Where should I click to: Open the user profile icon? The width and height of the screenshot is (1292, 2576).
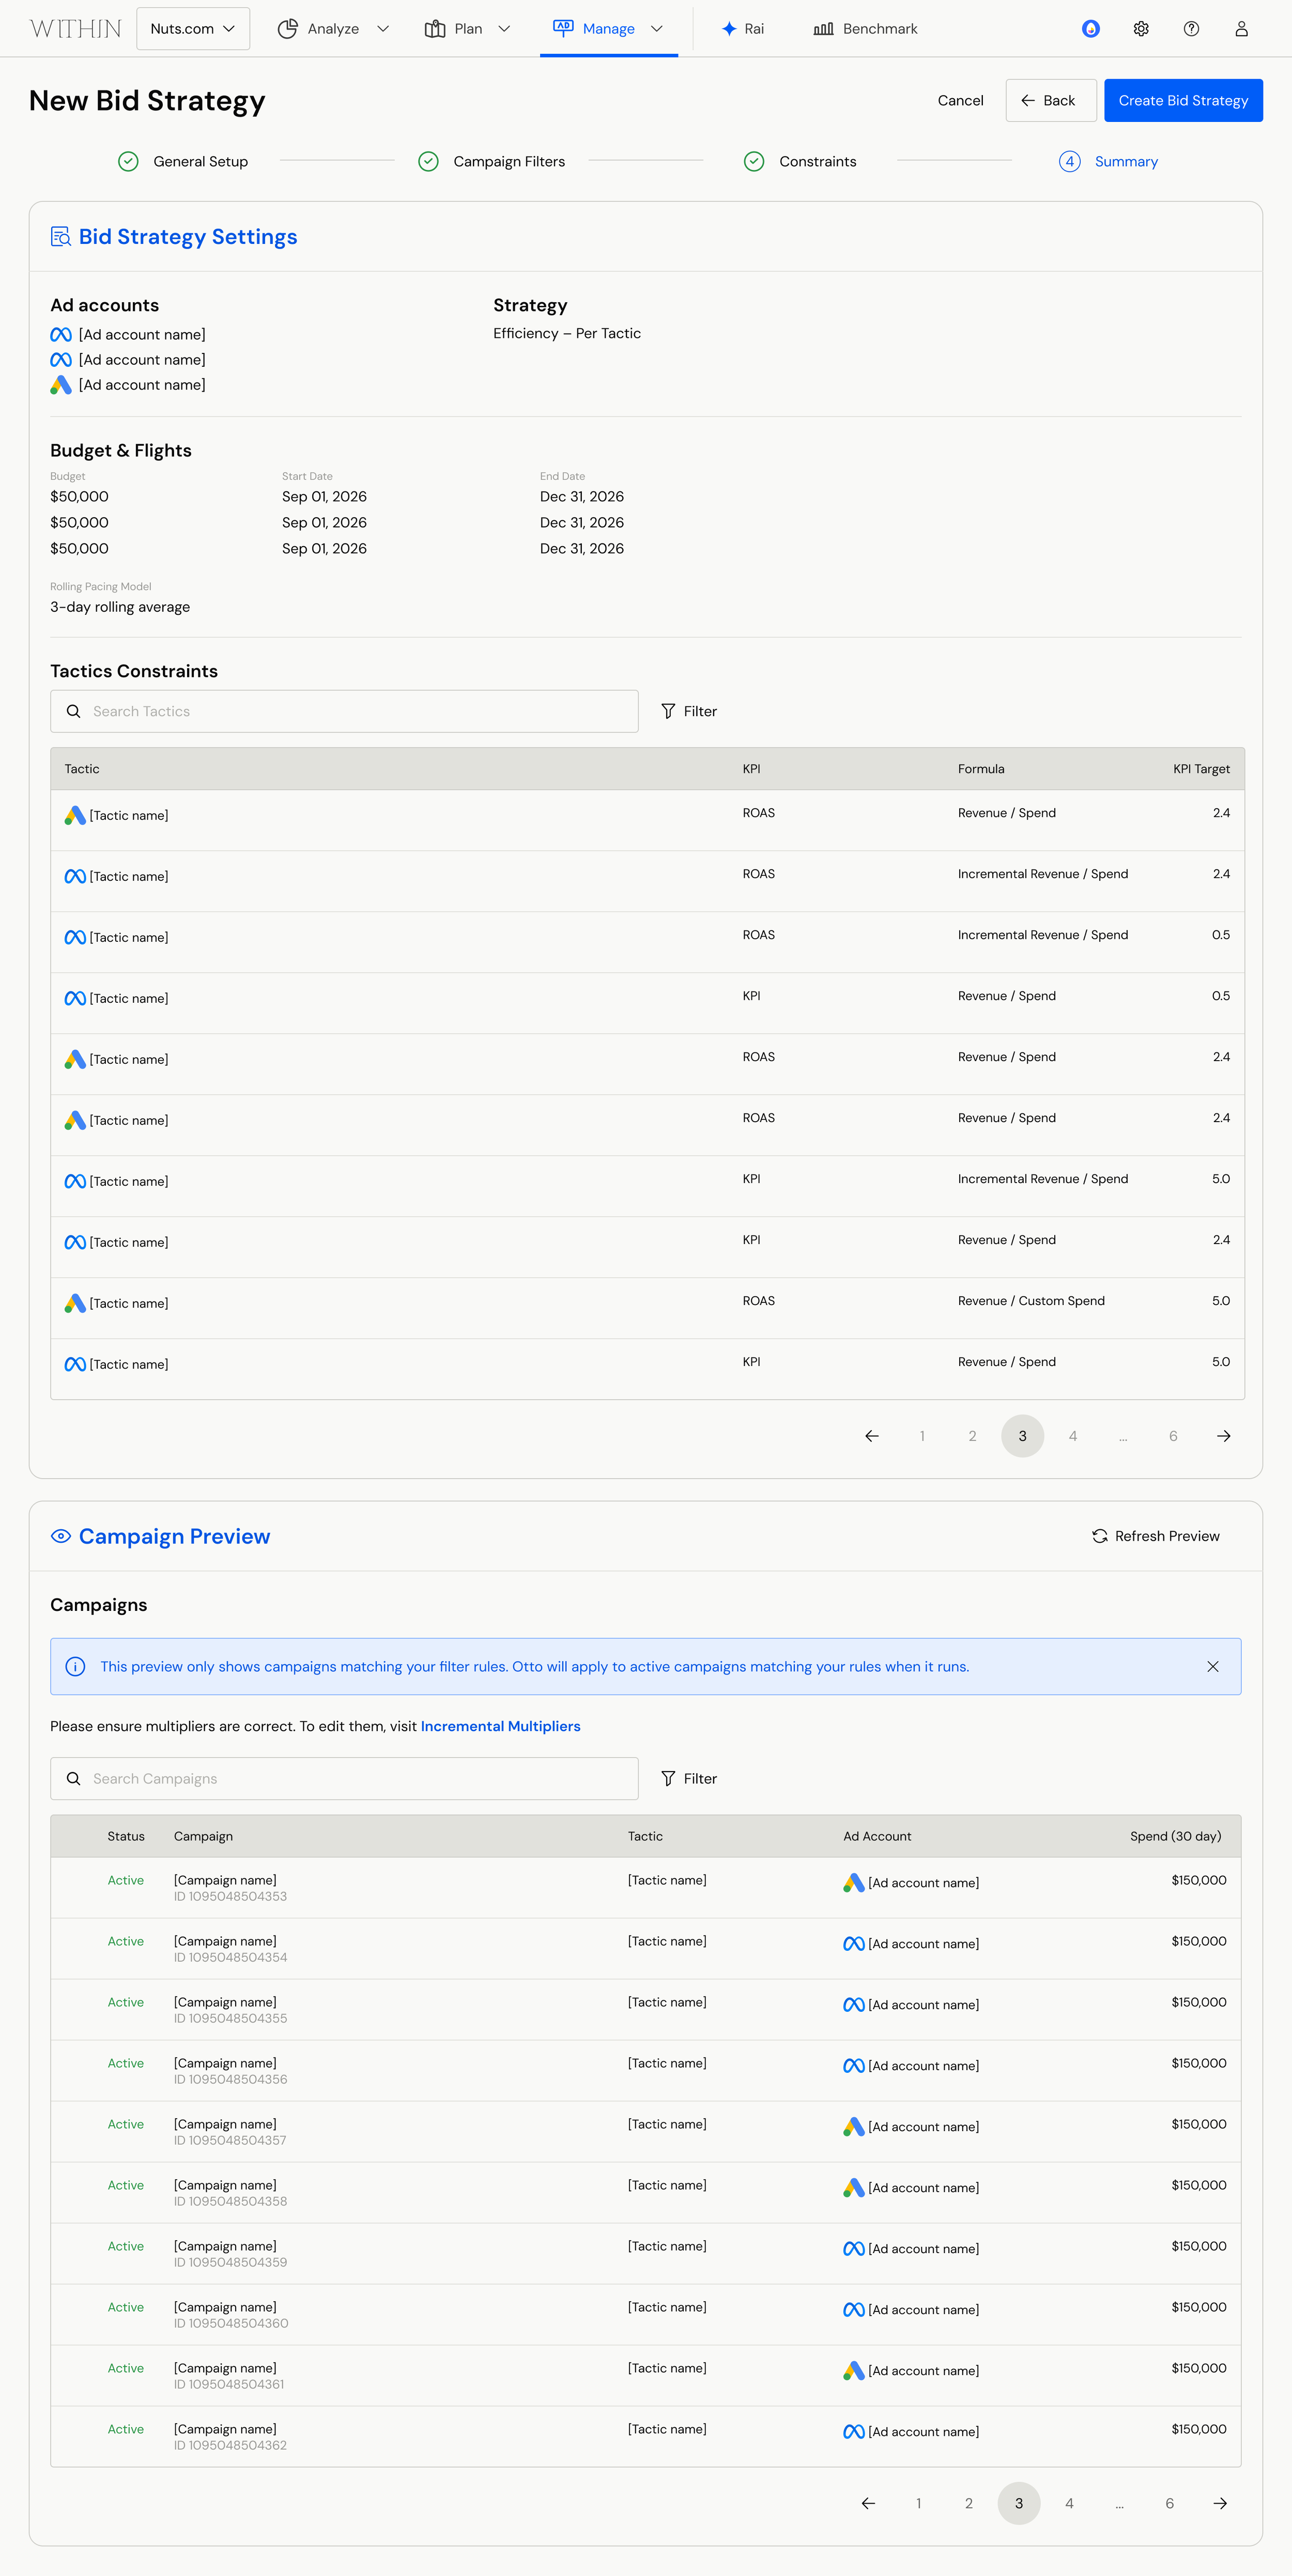(x=1241, y=29)
